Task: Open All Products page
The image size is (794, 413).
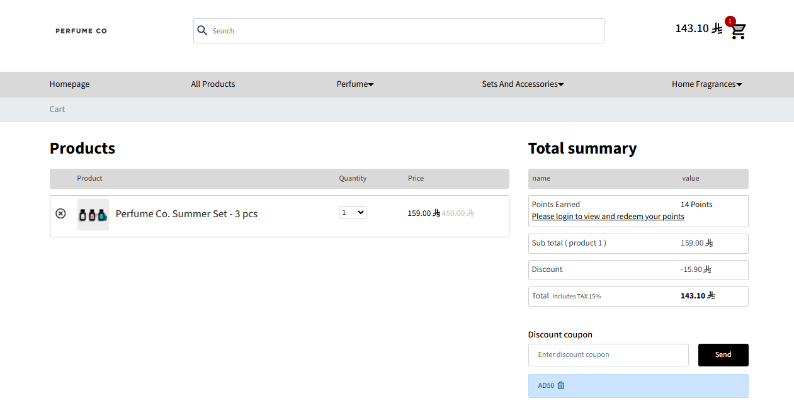Action: (213, 84)
